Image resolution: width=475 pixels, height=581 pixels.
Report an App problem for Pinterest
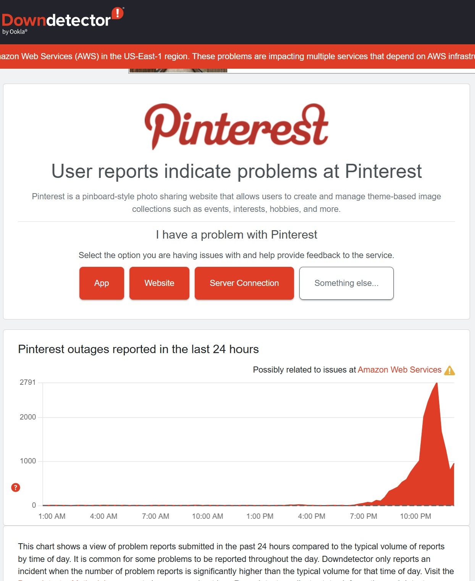coord(101,283)
